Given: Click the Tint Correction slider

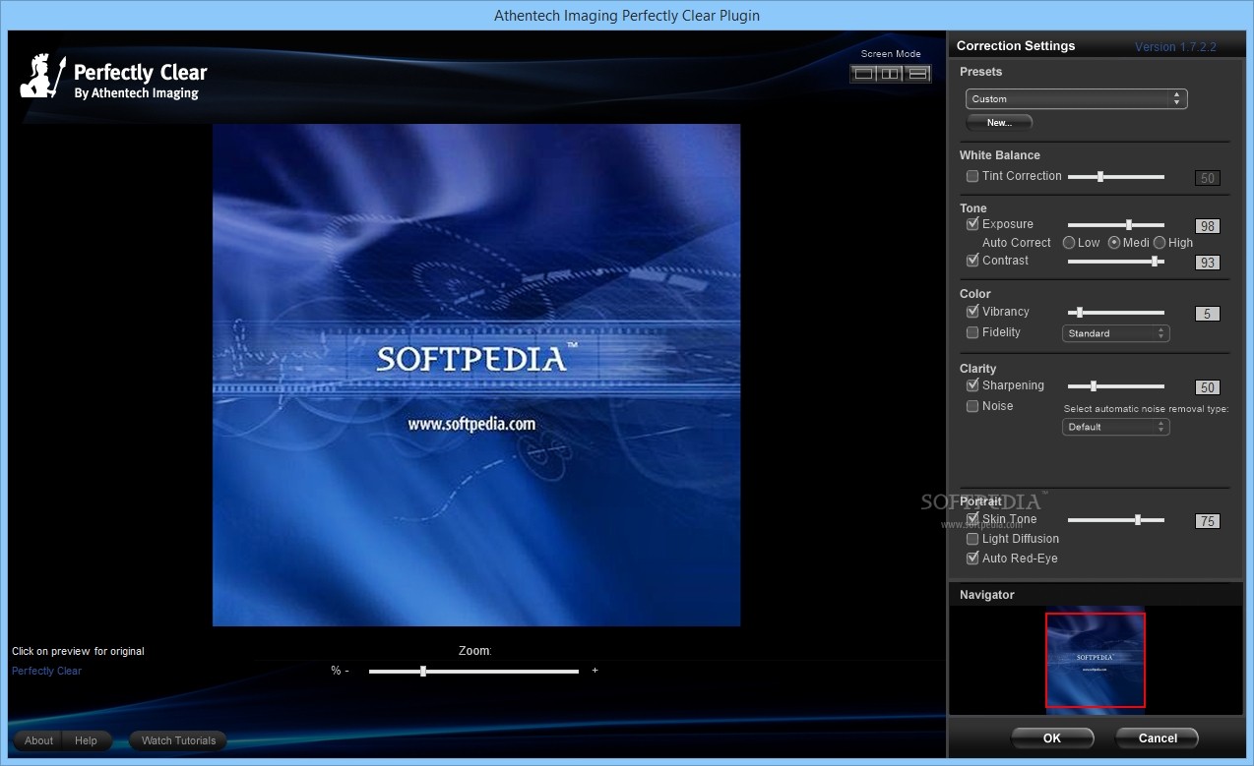Looking at the screenshot, I should point(1116,177).
